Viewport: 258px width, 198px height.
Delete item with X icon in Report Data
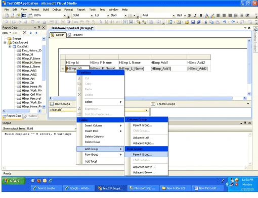click(25, 33)
